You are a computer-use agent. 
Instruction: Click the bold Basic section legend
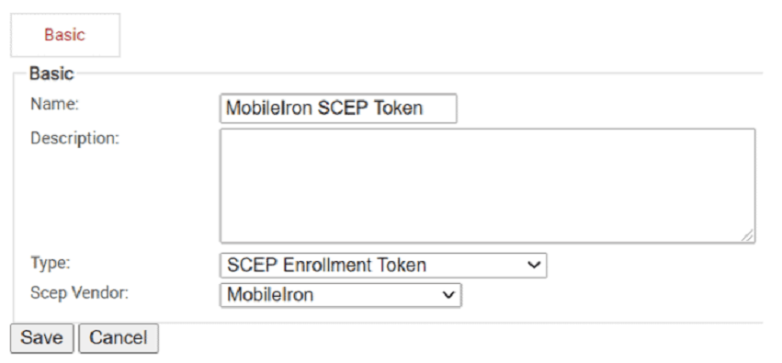tap(51, 74)
